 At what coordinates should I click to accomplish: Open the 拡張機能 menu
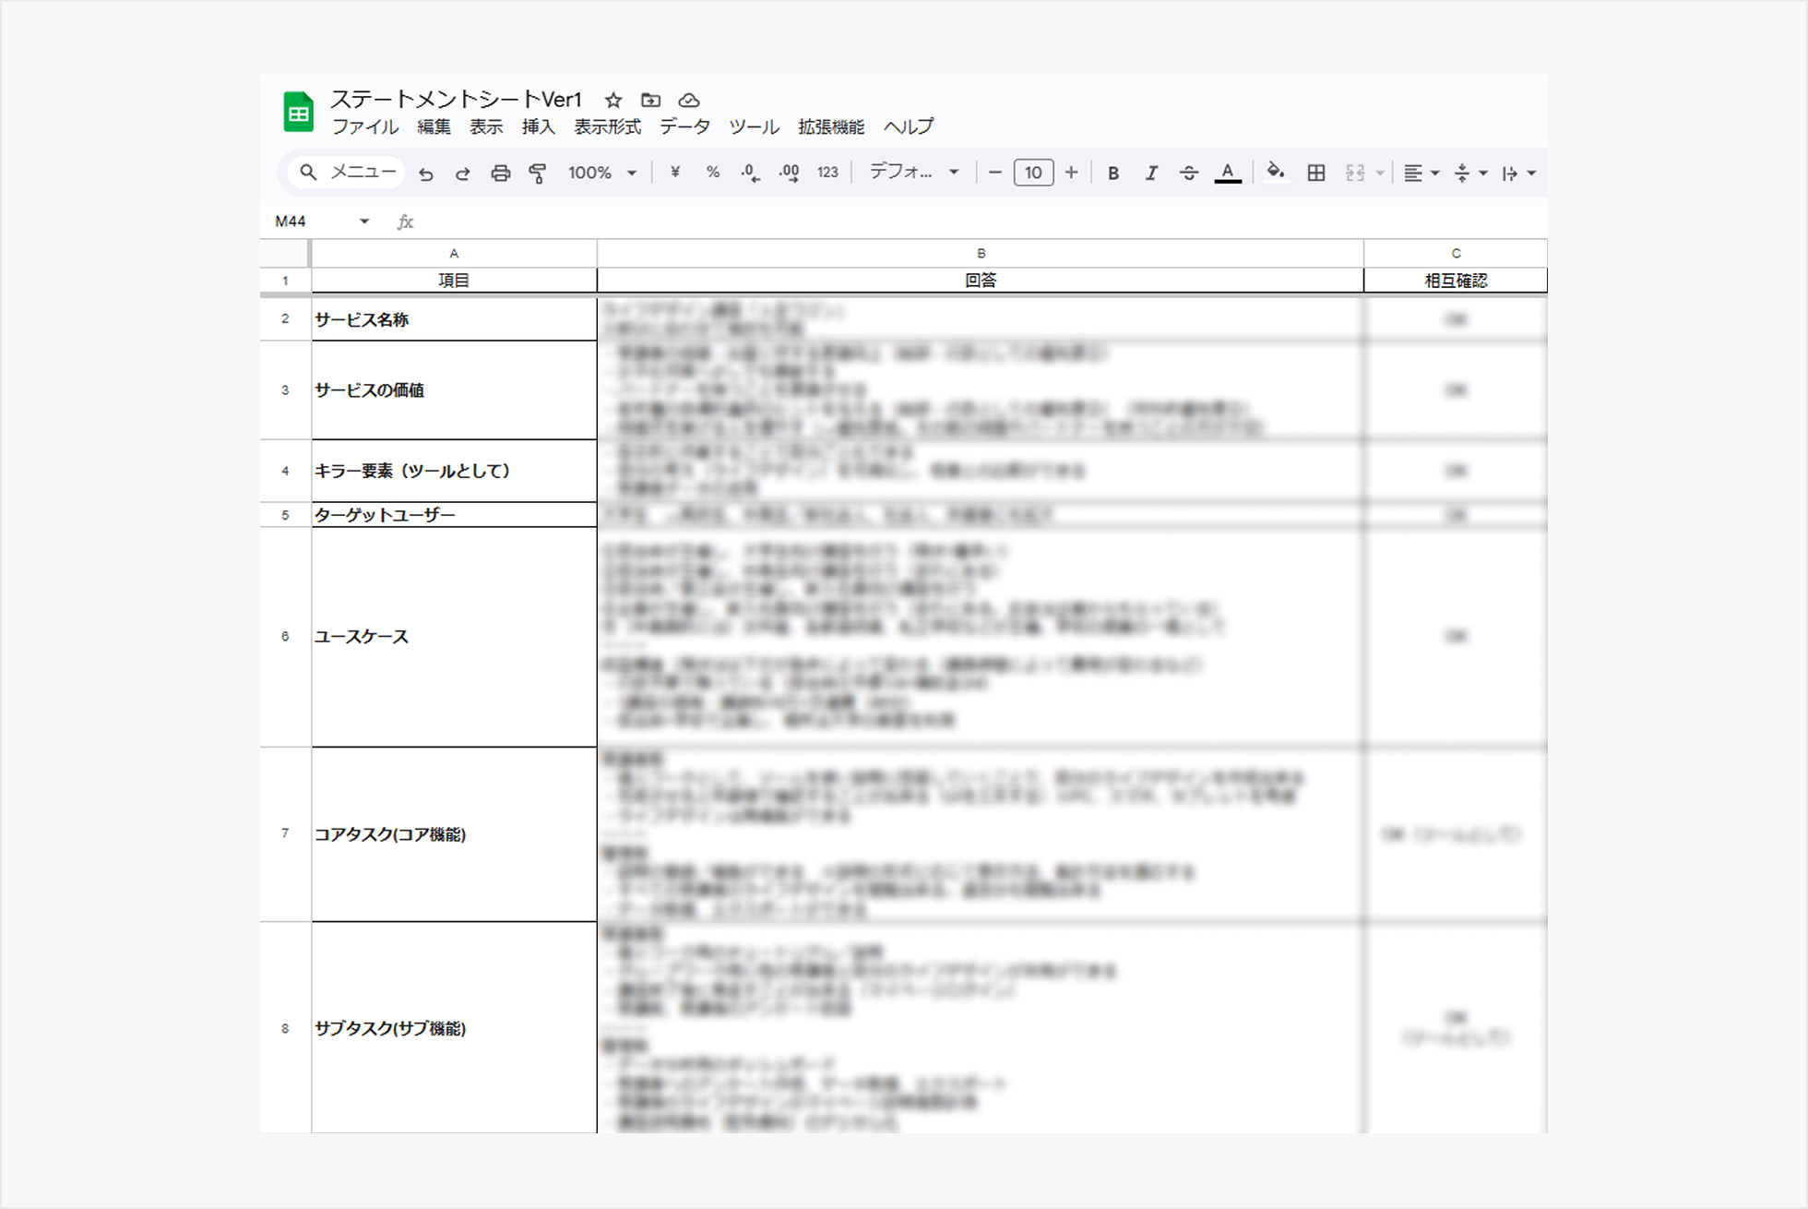tap(830, 127)
